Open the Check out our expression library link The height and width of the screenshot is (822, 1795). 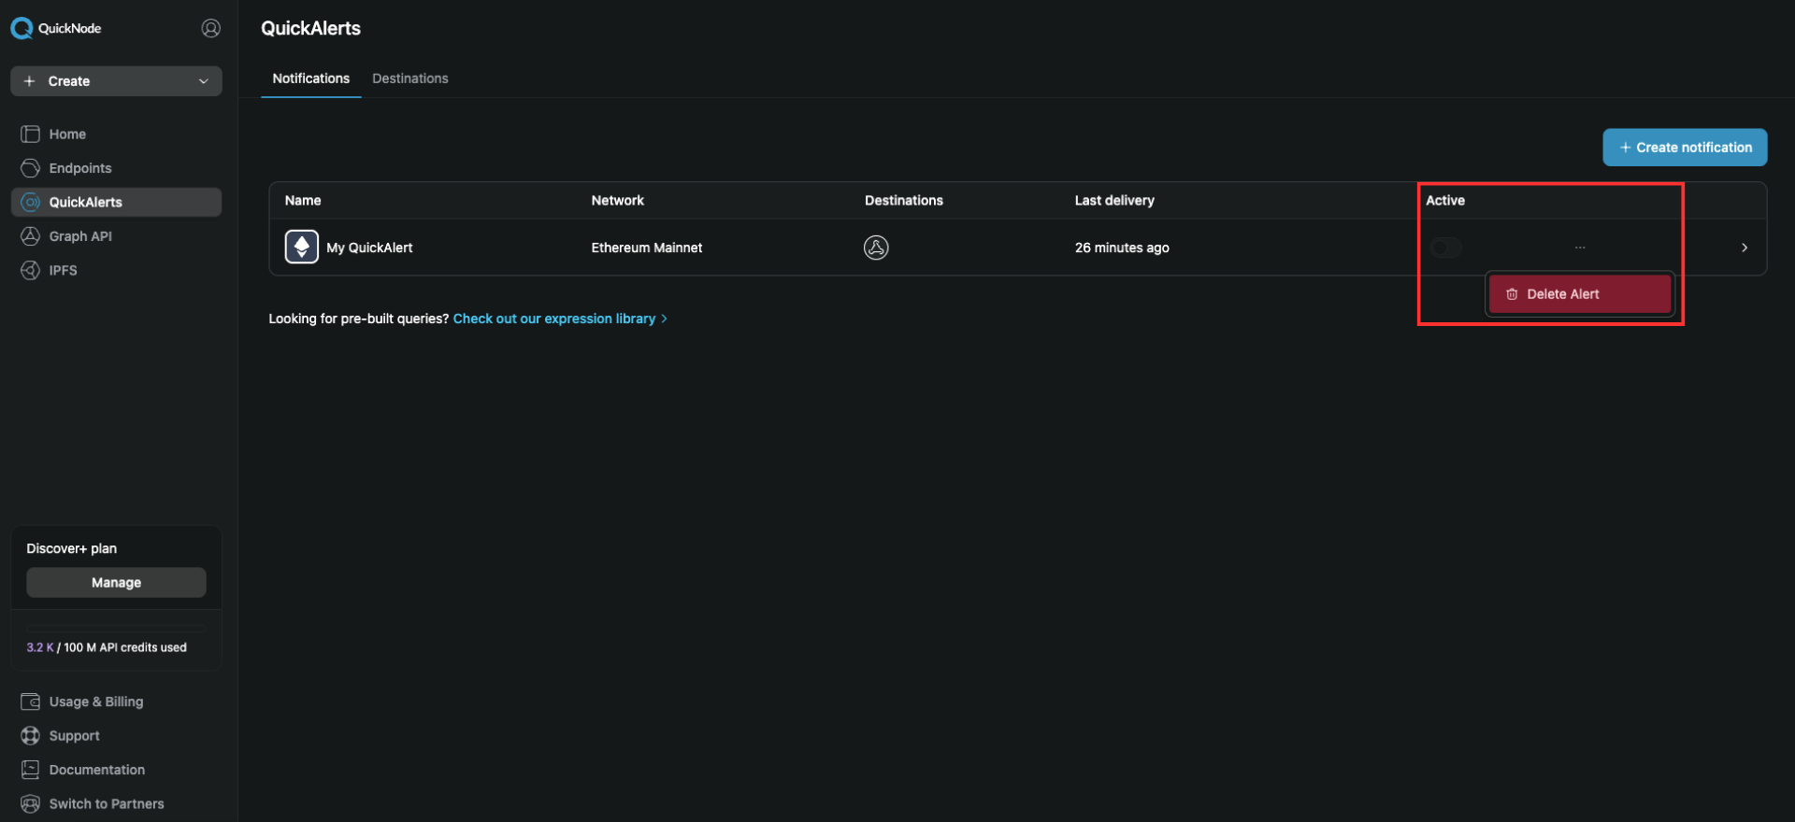coord(554,319)
